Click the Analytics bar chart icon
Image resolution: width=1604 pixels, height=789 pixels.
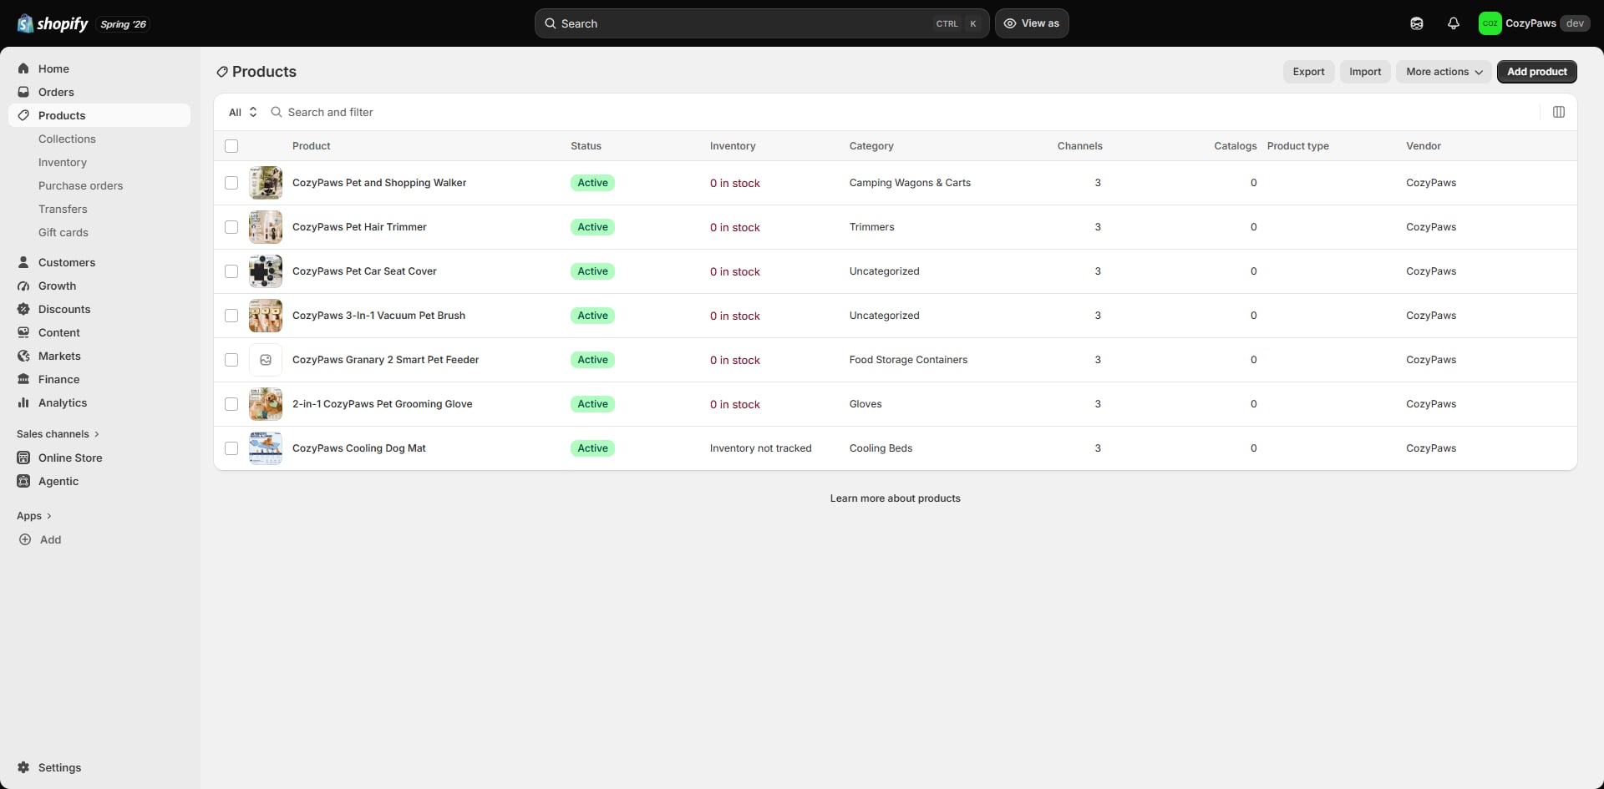pyautogui.click(x=23, y=402)
